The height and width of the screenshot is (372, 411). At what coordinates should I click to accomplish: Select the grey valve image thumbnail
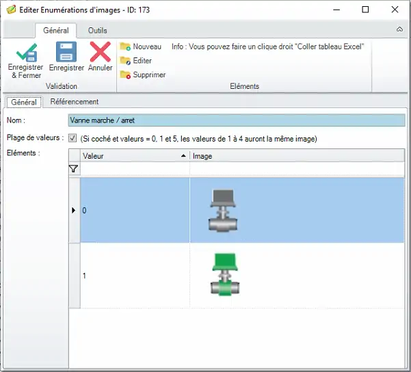tap(223, 211)
